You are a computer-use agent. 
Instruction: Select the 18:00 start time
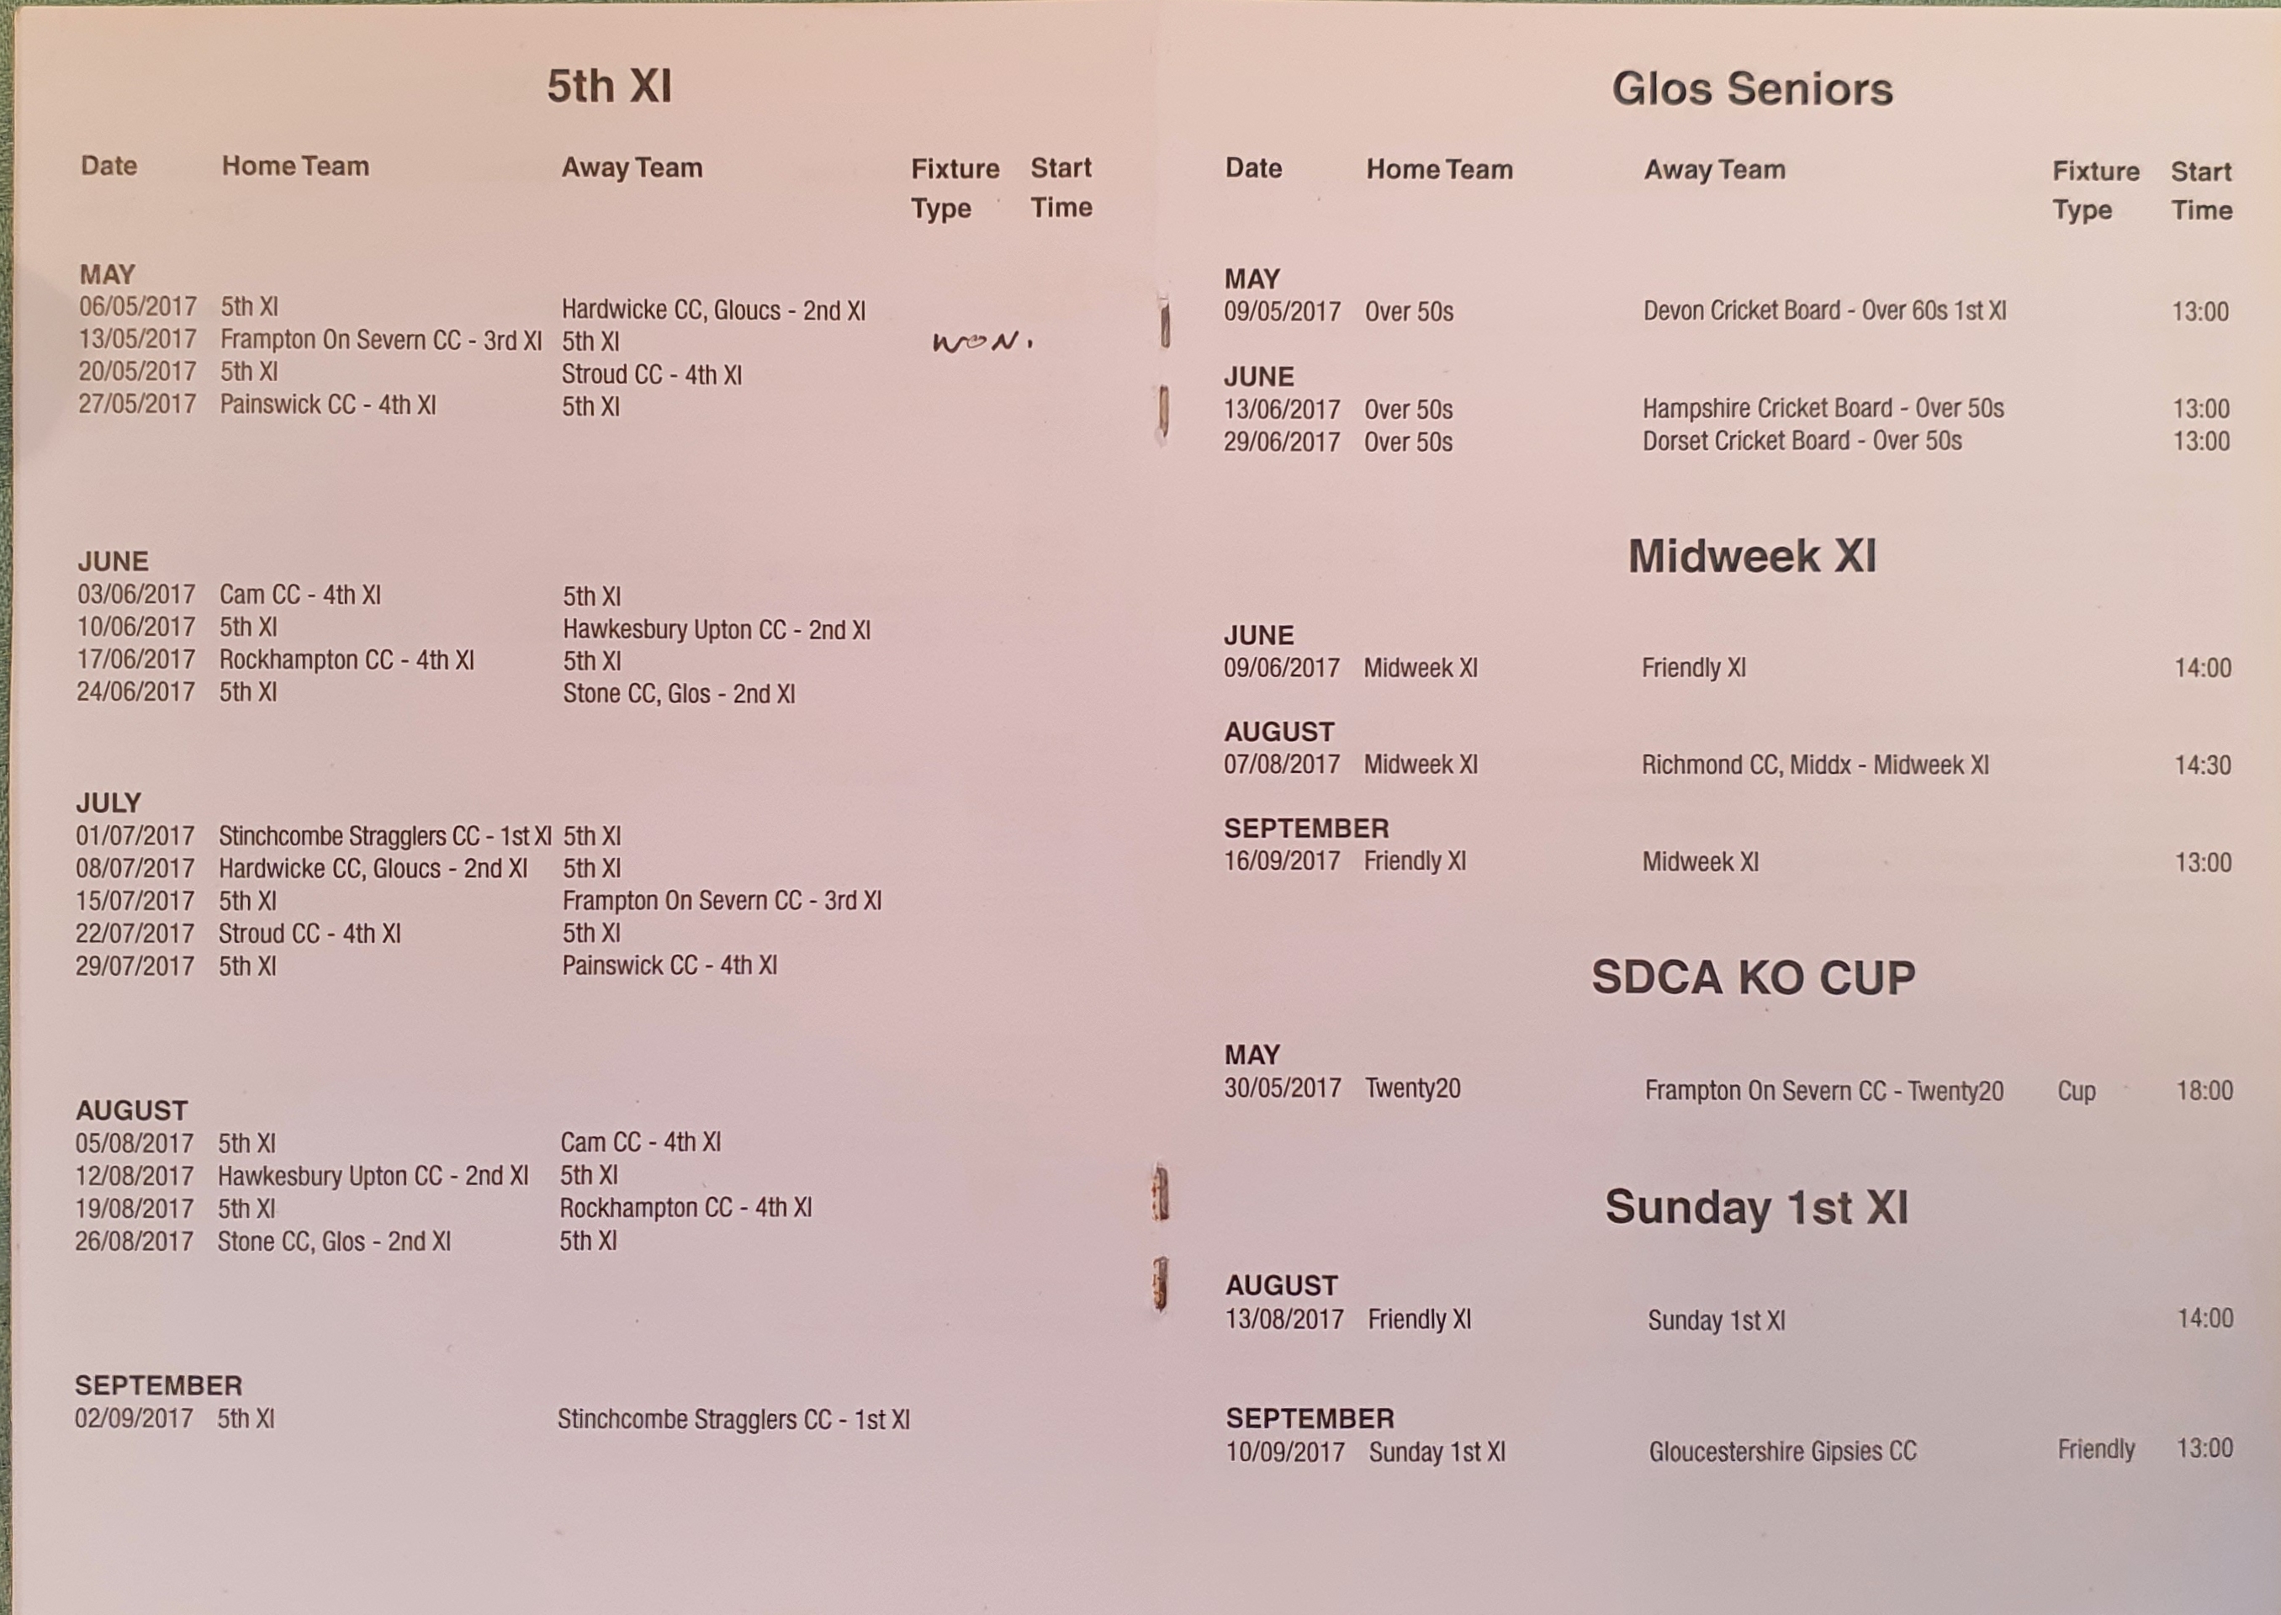coord(2204,1091)
